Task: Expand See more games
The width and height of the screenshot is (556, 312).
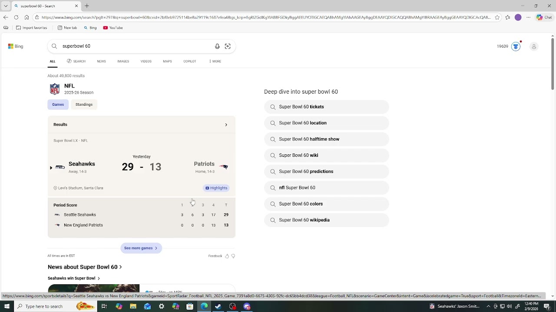Action: pos(141,248)
